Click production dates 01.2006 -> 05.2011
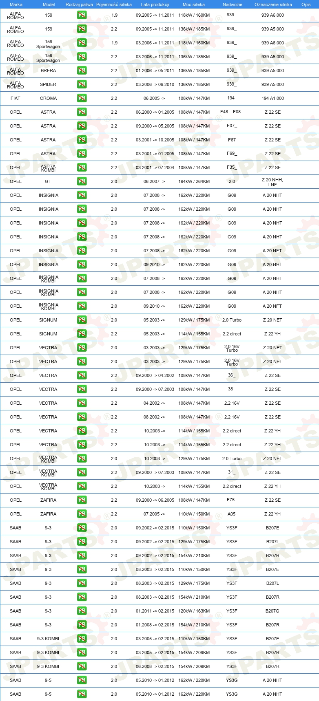Screen dimensions: 319x701 [x=155, y=71]
